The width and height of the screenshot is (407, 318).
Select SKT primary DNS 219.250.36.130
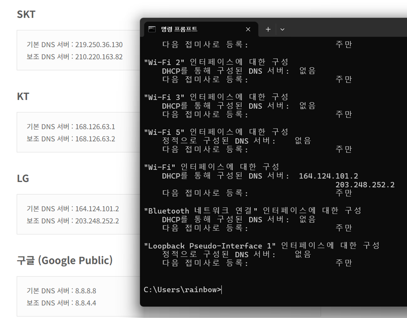(99, 45)
